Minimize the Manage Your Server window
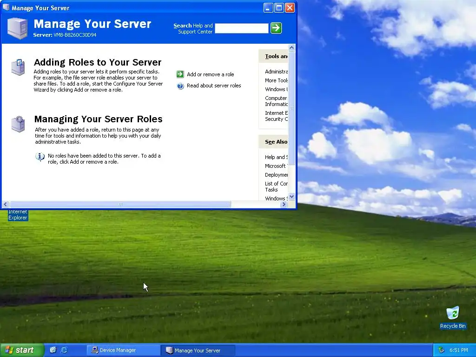 click(268, 7)
